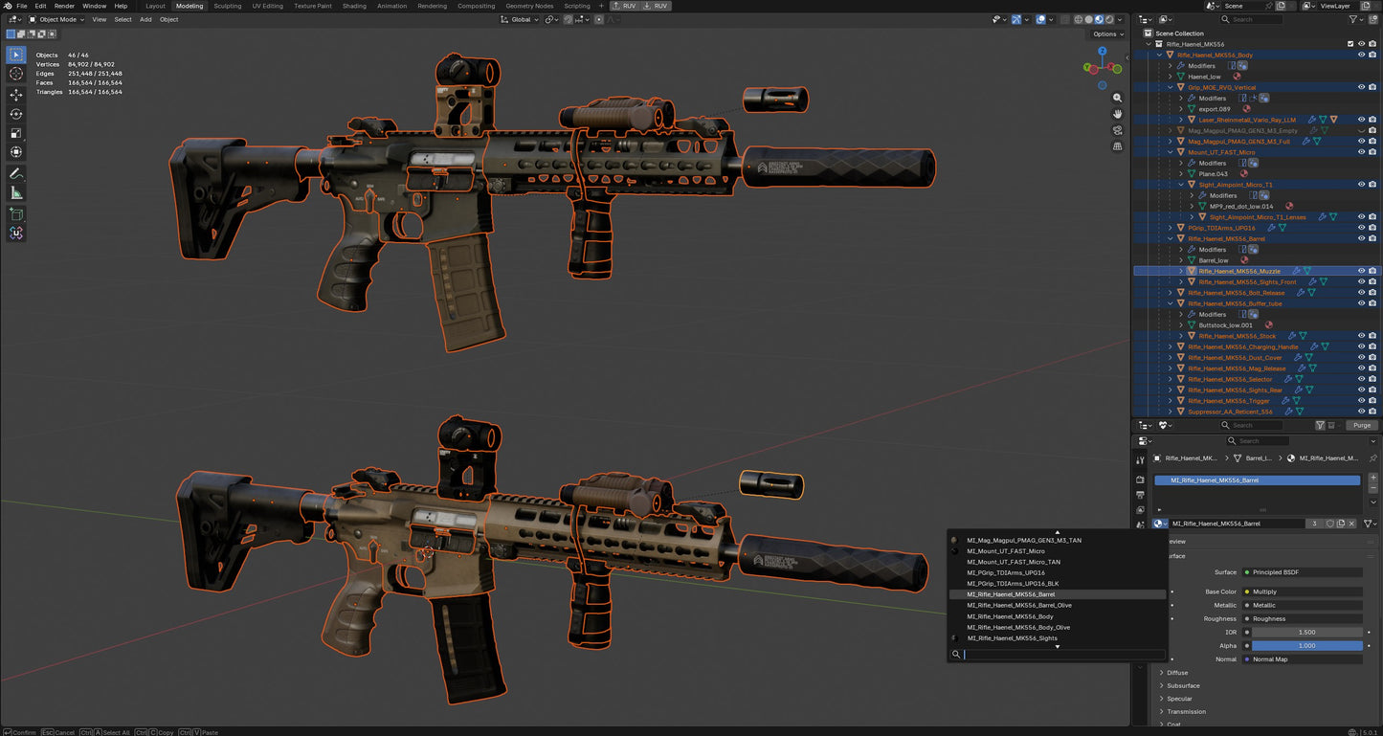Adjust the Alpha 1.000 slider
Viewport: 1383px width, 736px height.
1307,645
